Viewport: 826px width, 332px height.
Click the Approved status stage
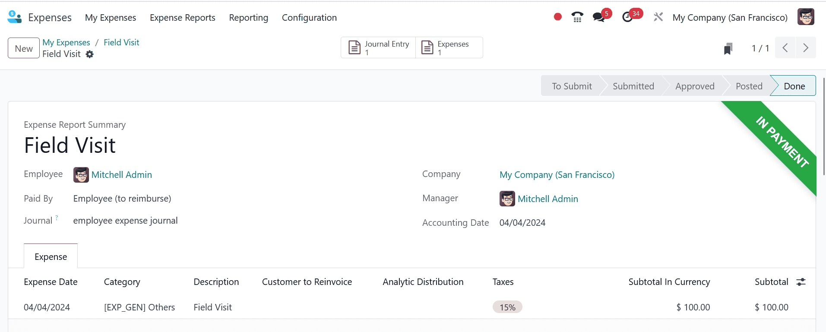(x=695, y=86)
